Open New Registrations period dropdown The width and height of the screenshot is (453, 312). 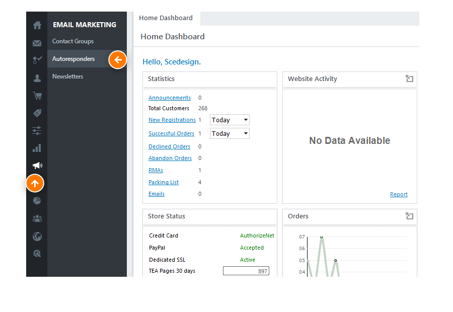[x=230, y=120]
